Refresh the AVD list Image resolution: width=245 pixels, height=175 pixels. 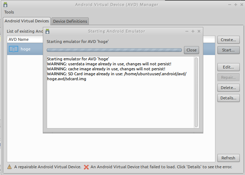pos(228,158)
